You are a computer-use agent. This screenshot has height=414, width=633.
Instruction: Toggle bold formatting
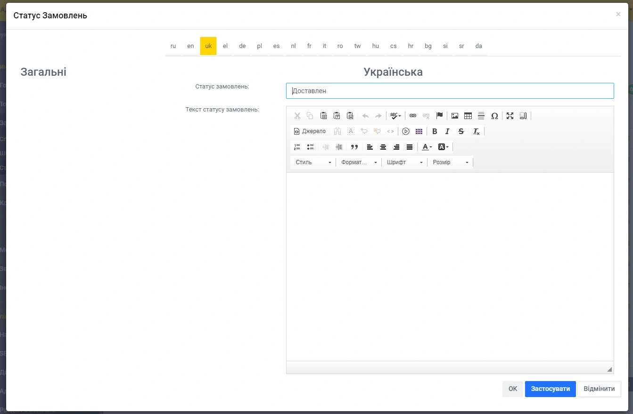(435, 132)
